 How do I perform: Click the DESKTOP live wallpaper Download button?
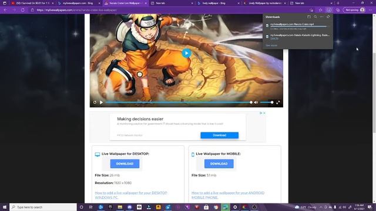tap(125, 164)
